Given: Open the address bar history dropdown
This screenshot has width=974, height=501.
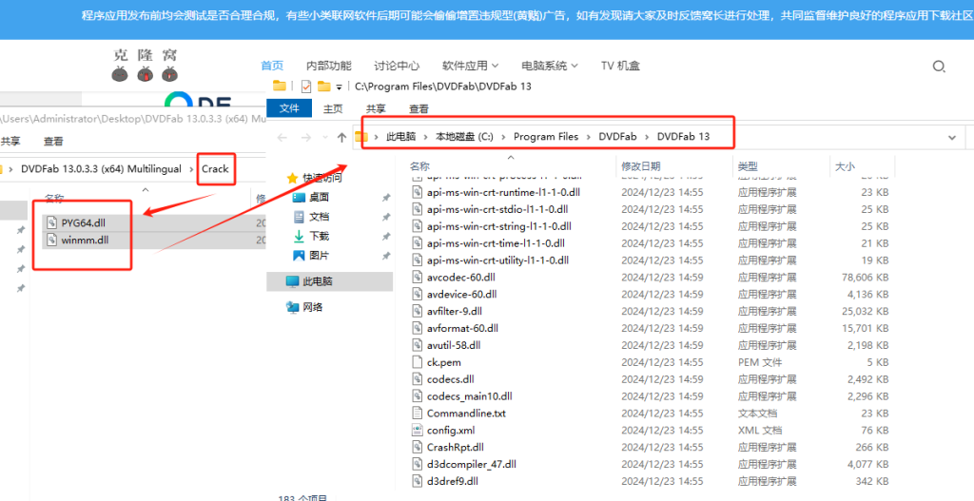Looking at the screenshot, I should [951, 137].
